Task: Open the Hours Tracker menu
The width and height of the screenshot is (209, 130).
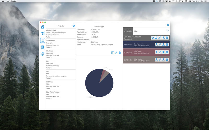Action: pyautogui.click(x=12, y=1)
